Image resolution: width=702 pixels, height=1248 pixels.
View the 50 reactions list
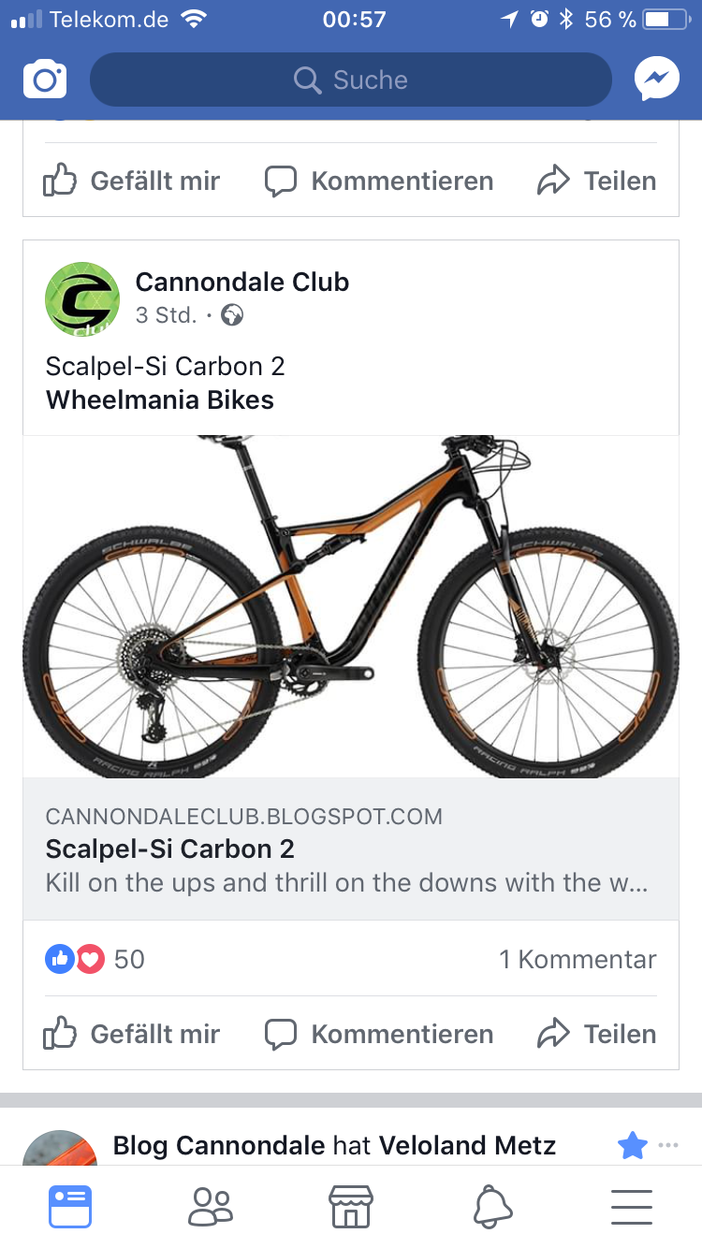pyautogui.click(x=95, y=959)
